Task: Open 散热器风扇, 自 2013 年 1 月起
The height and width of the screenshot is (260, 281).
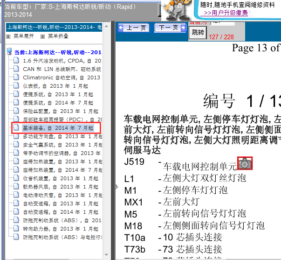Action: click(x=61, y=187)
